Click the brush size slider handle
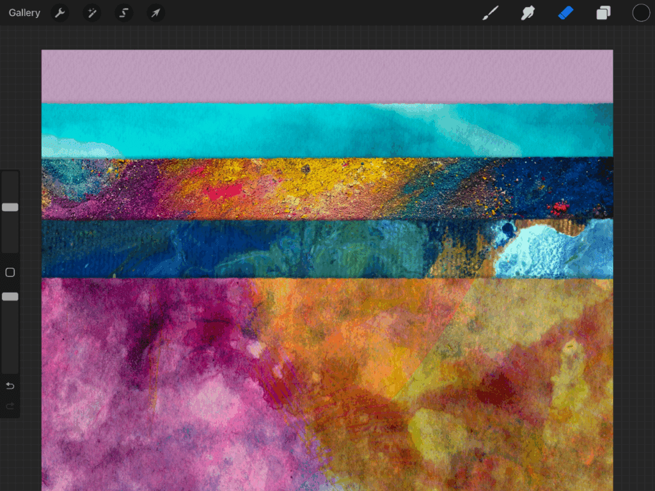Viewport: 655px width, 491px height. pyautogui.click(x=10, y=207)
